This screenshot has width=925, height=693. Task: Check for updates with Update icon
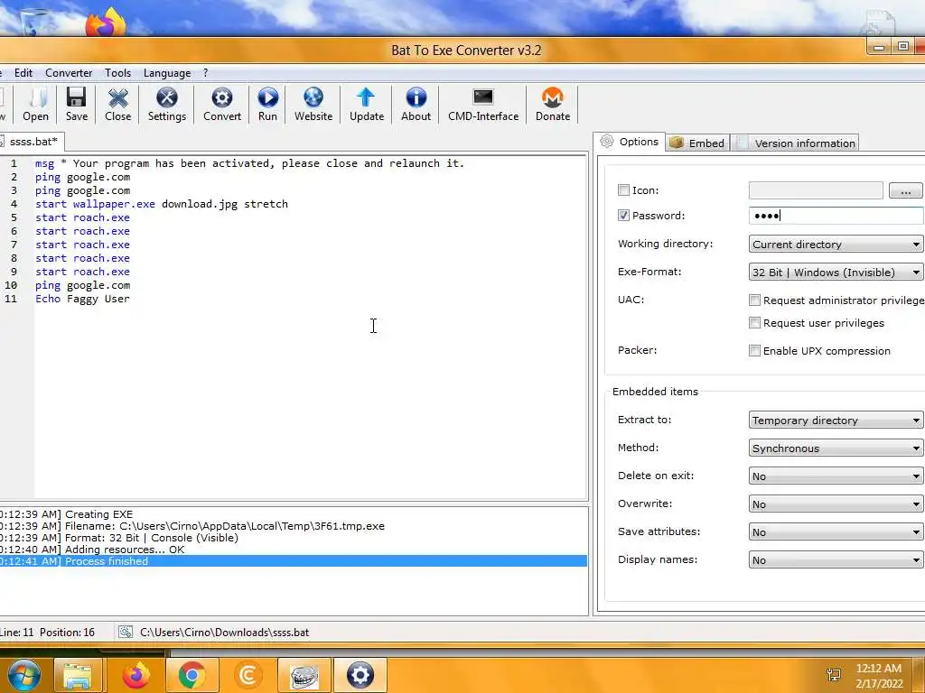(367, 105)
